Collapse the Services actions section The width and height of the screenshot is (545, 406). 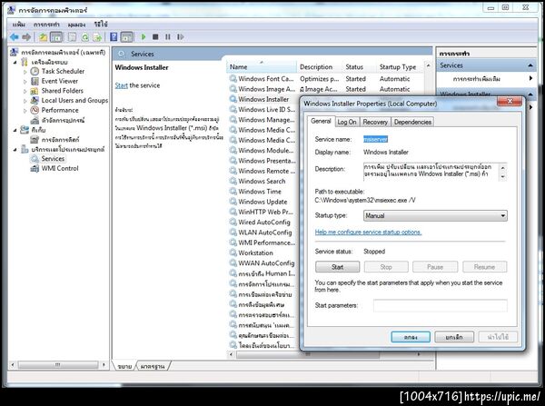530,65
